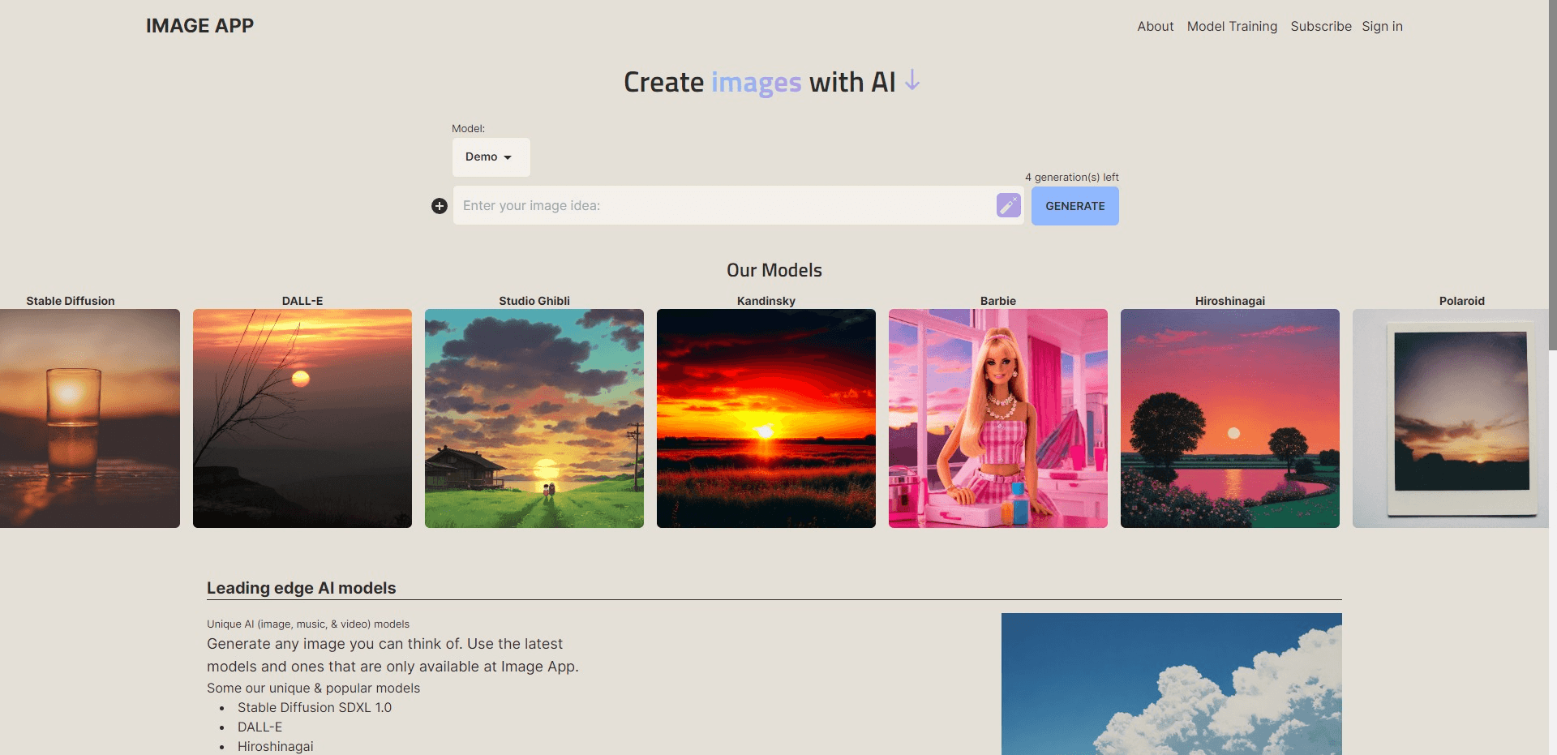Click the purple down arrow in the heading
This screenshot has width=1557, height=755.
[x=911, y=81]
